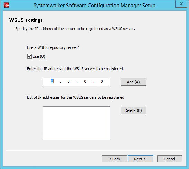
Task: Click the empty WSUS servers IP list box
Action: [76, 123]
